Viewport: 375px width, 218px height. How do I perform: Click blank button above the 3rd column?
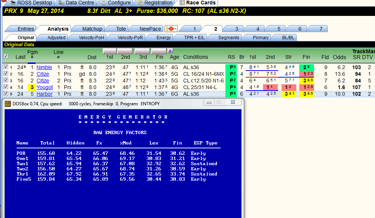(x=142, y=51)
